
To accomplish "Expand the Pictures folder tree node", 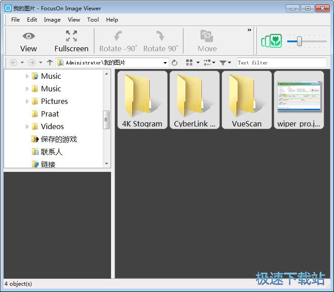I will coord(27,102).
